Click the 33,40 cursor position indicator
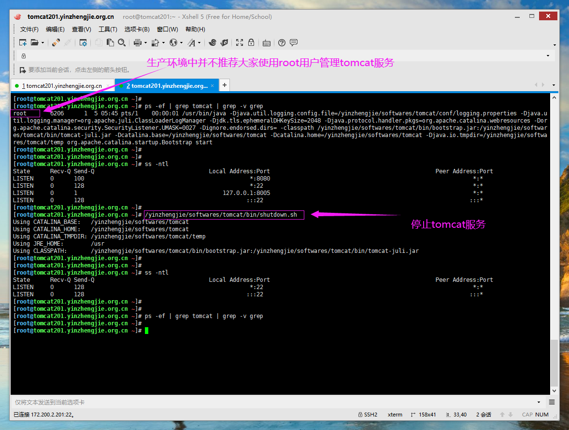569x430 pixels. tap(456, 415)
